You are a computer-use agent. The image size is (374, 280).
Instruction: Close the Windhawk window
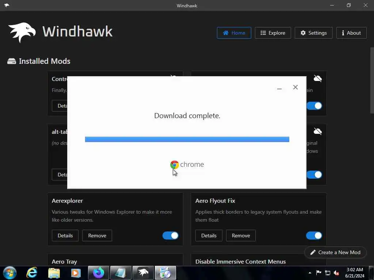(x=365, y=5)
